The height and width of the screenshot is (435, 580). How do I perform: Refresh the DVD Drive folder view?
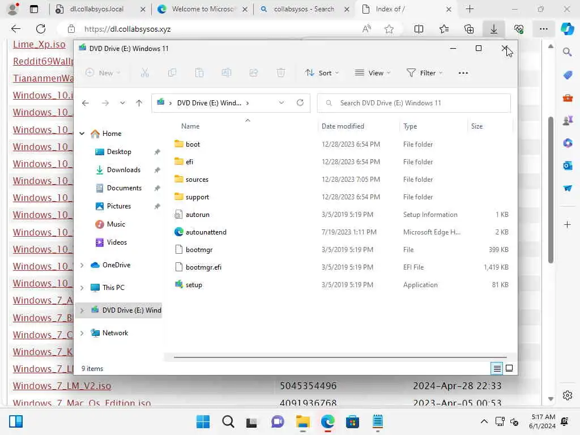coord(300,103)
